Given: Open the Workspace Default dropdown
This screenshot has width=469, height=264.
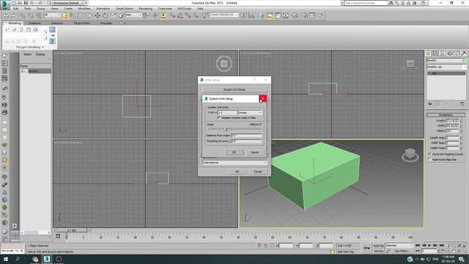Looking at the screenshot, I should [70, 3].
